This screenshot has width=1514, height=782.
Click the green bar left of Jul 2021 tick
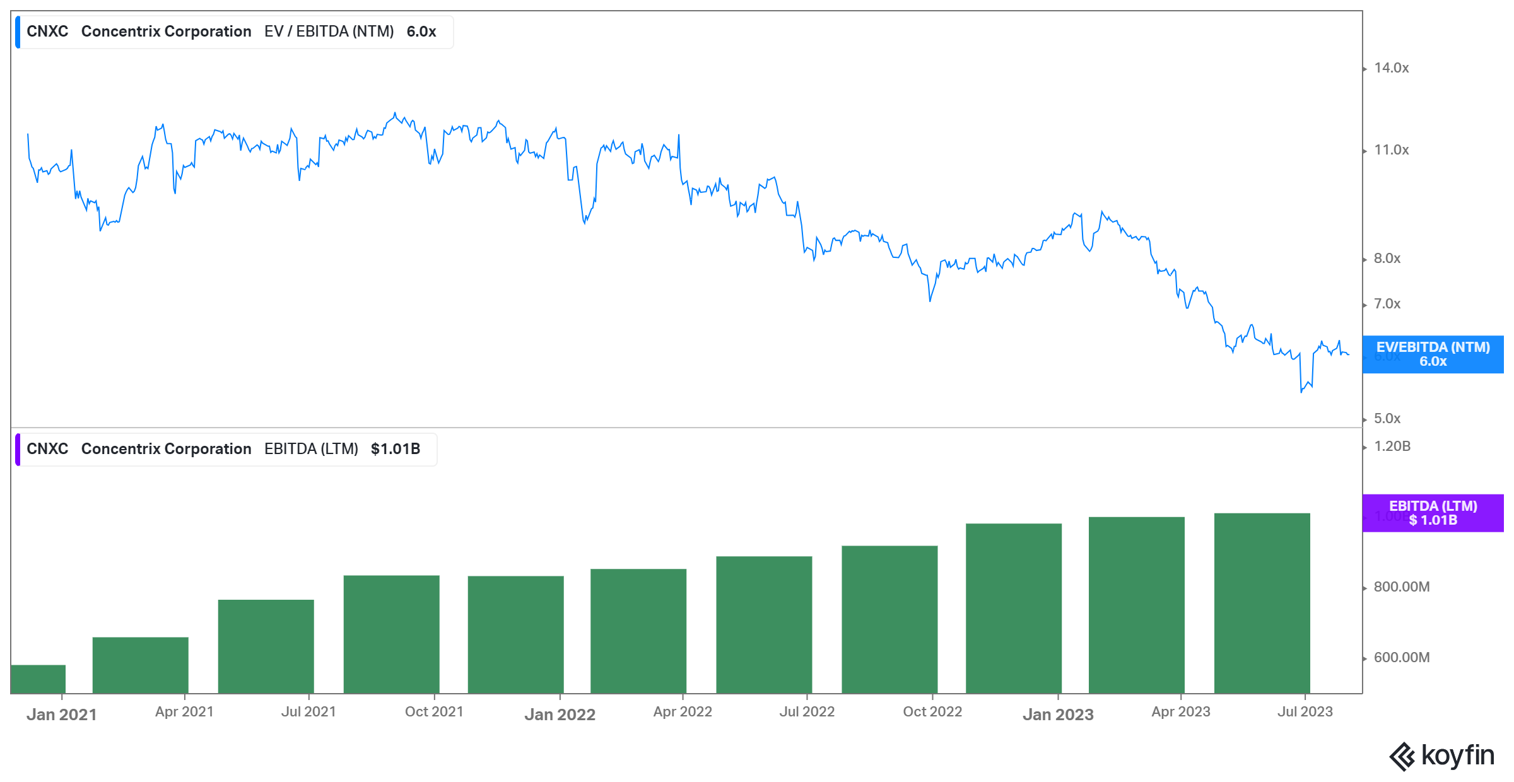[x=266, y=646]
